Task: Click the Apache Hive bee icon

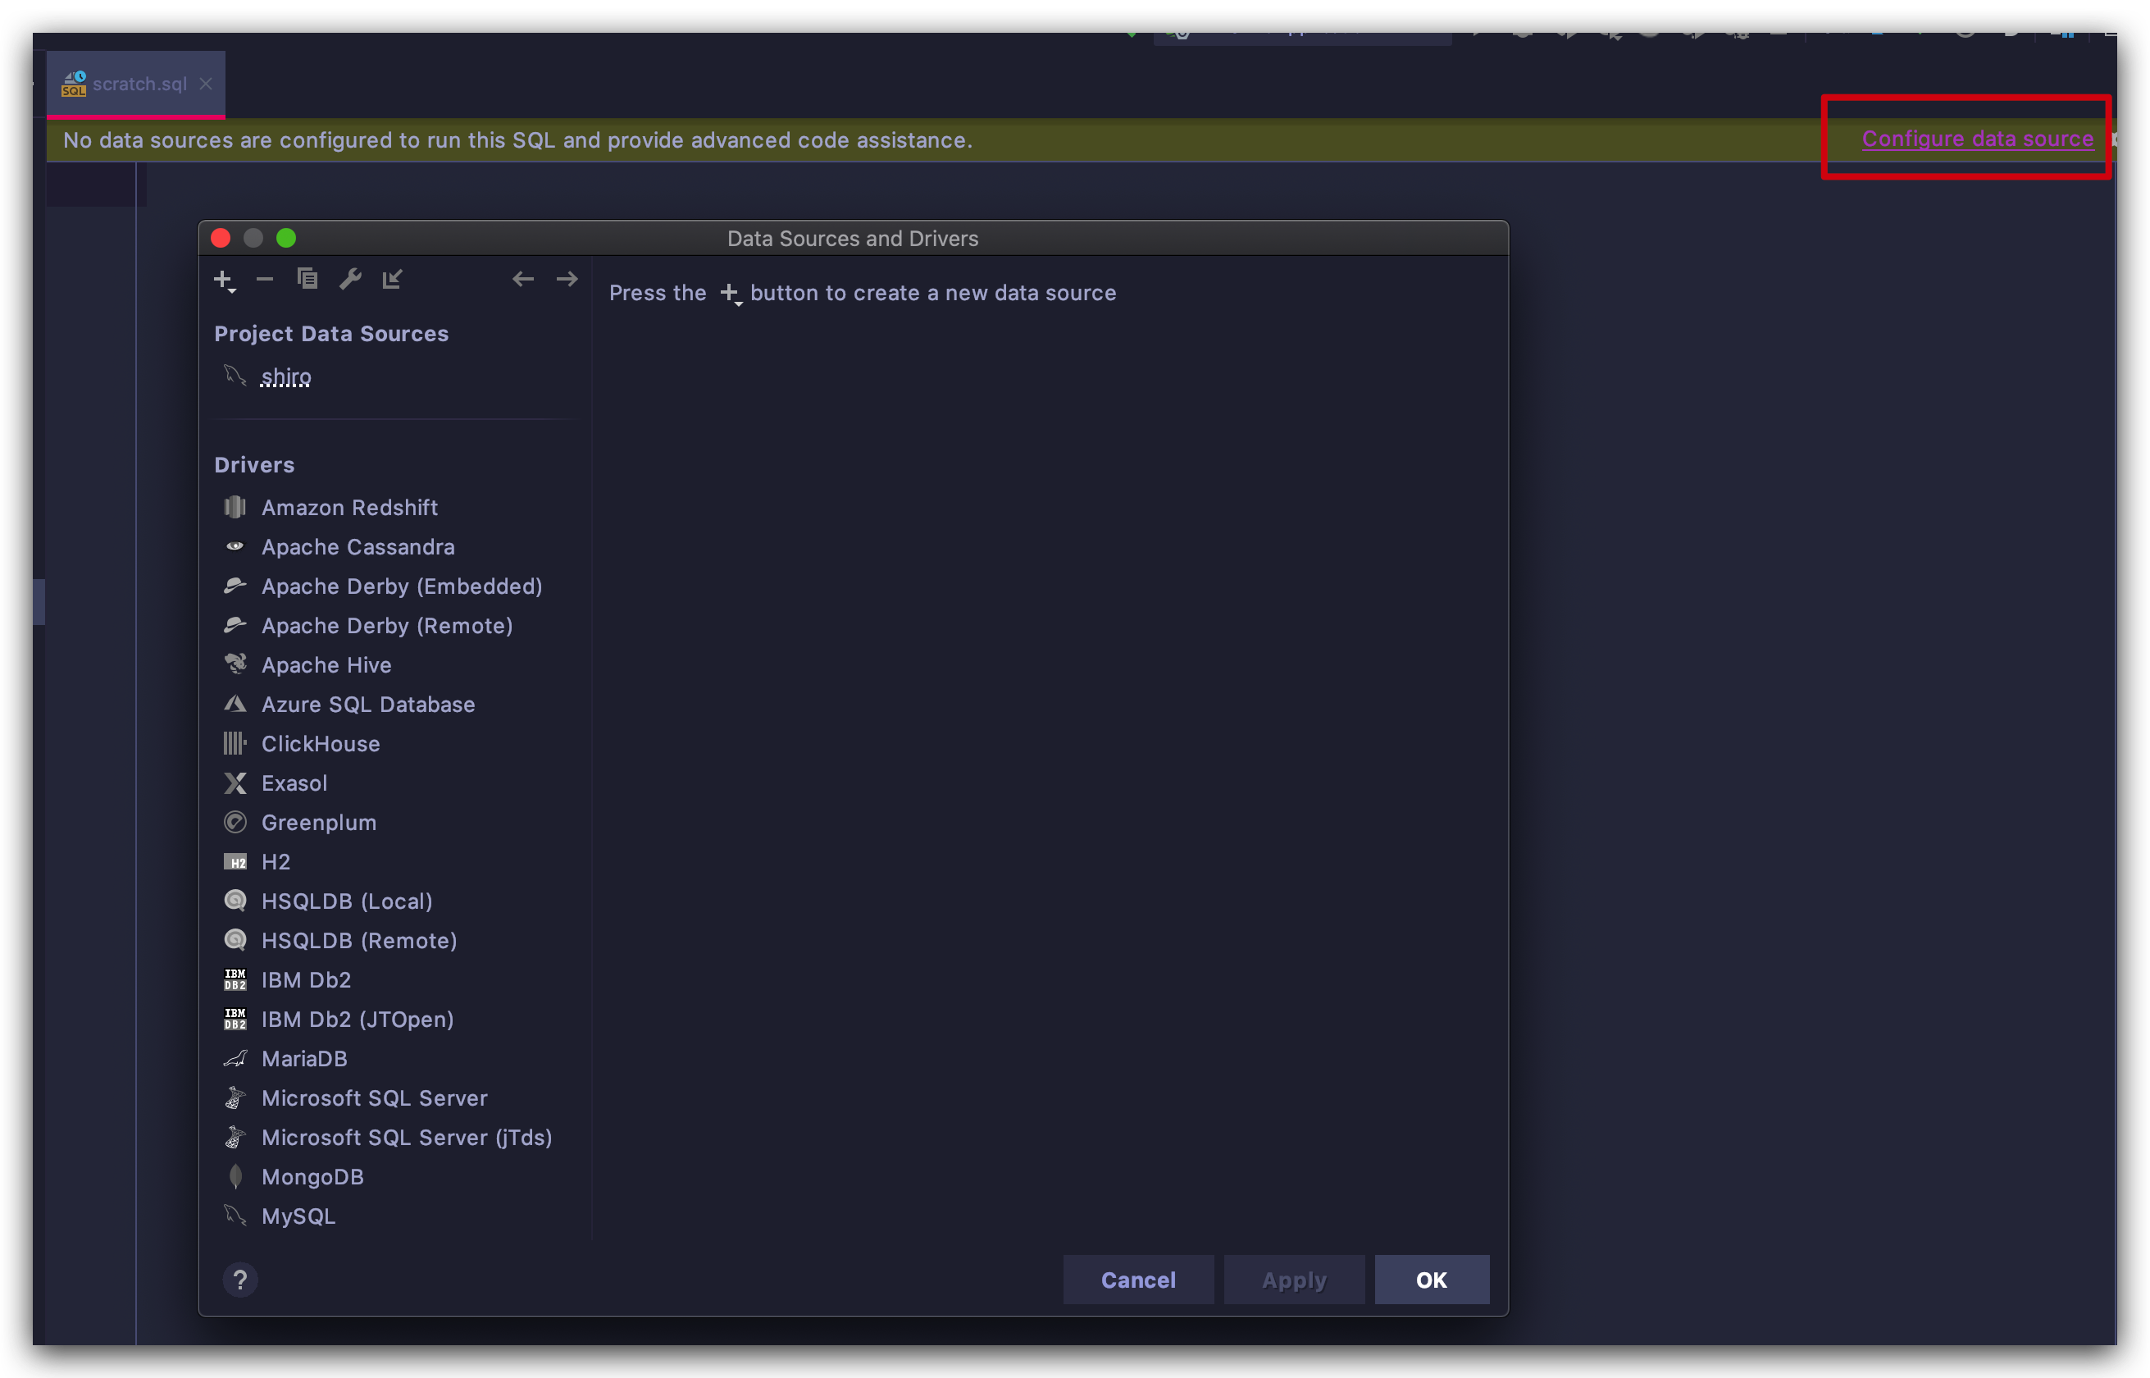Action: click(235, 664)
